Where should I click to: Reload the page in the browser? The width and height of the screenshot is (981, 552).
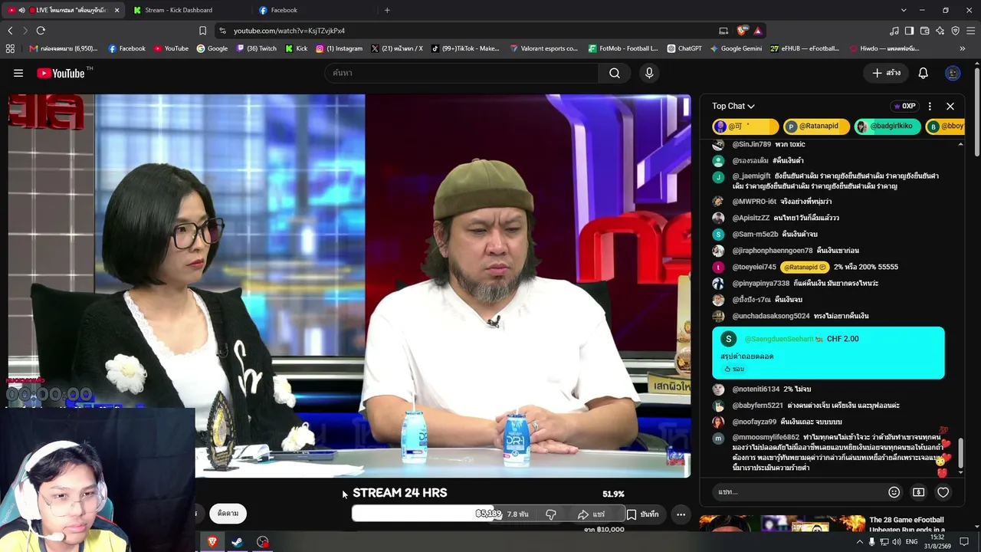pos(41,31)
